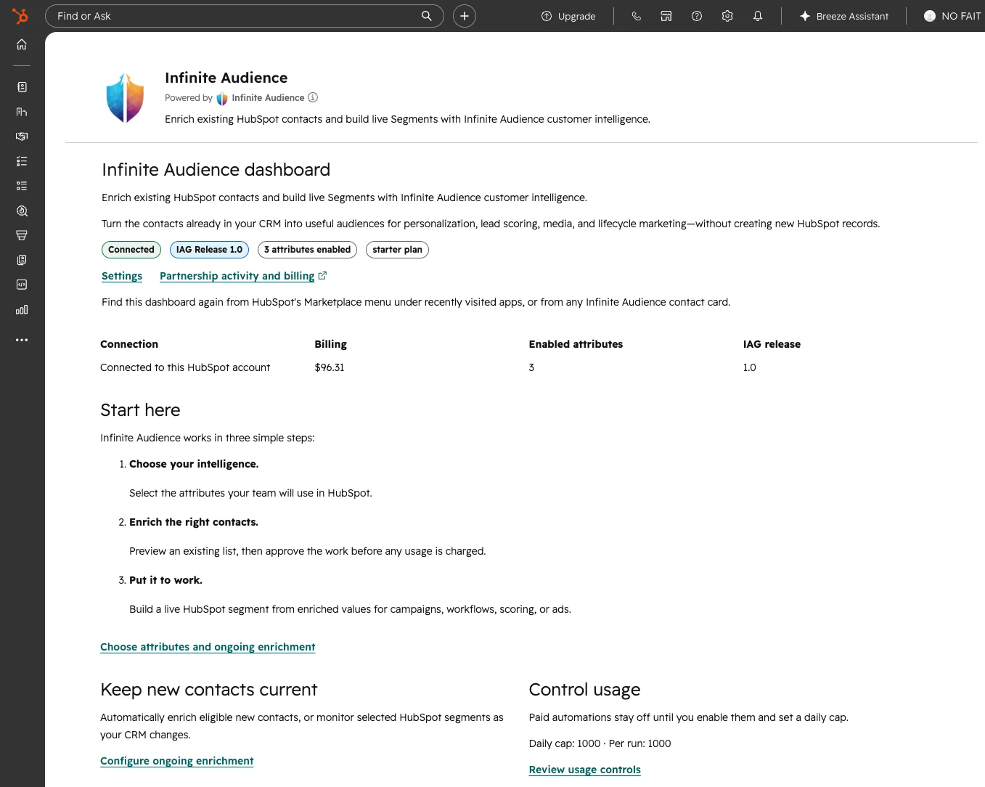
Task: Click the 3 attributes enabled badge
Action: [x=308, y=250]
